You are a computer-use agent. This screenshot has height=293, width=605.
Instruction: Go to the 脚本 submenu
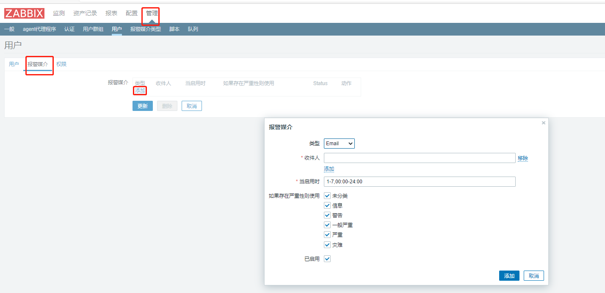tap(174, 29)
